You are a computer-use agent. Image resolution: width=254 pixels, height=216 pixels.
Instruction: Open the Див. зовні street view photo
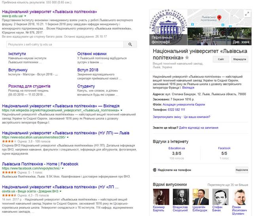[x=220, y=36]
